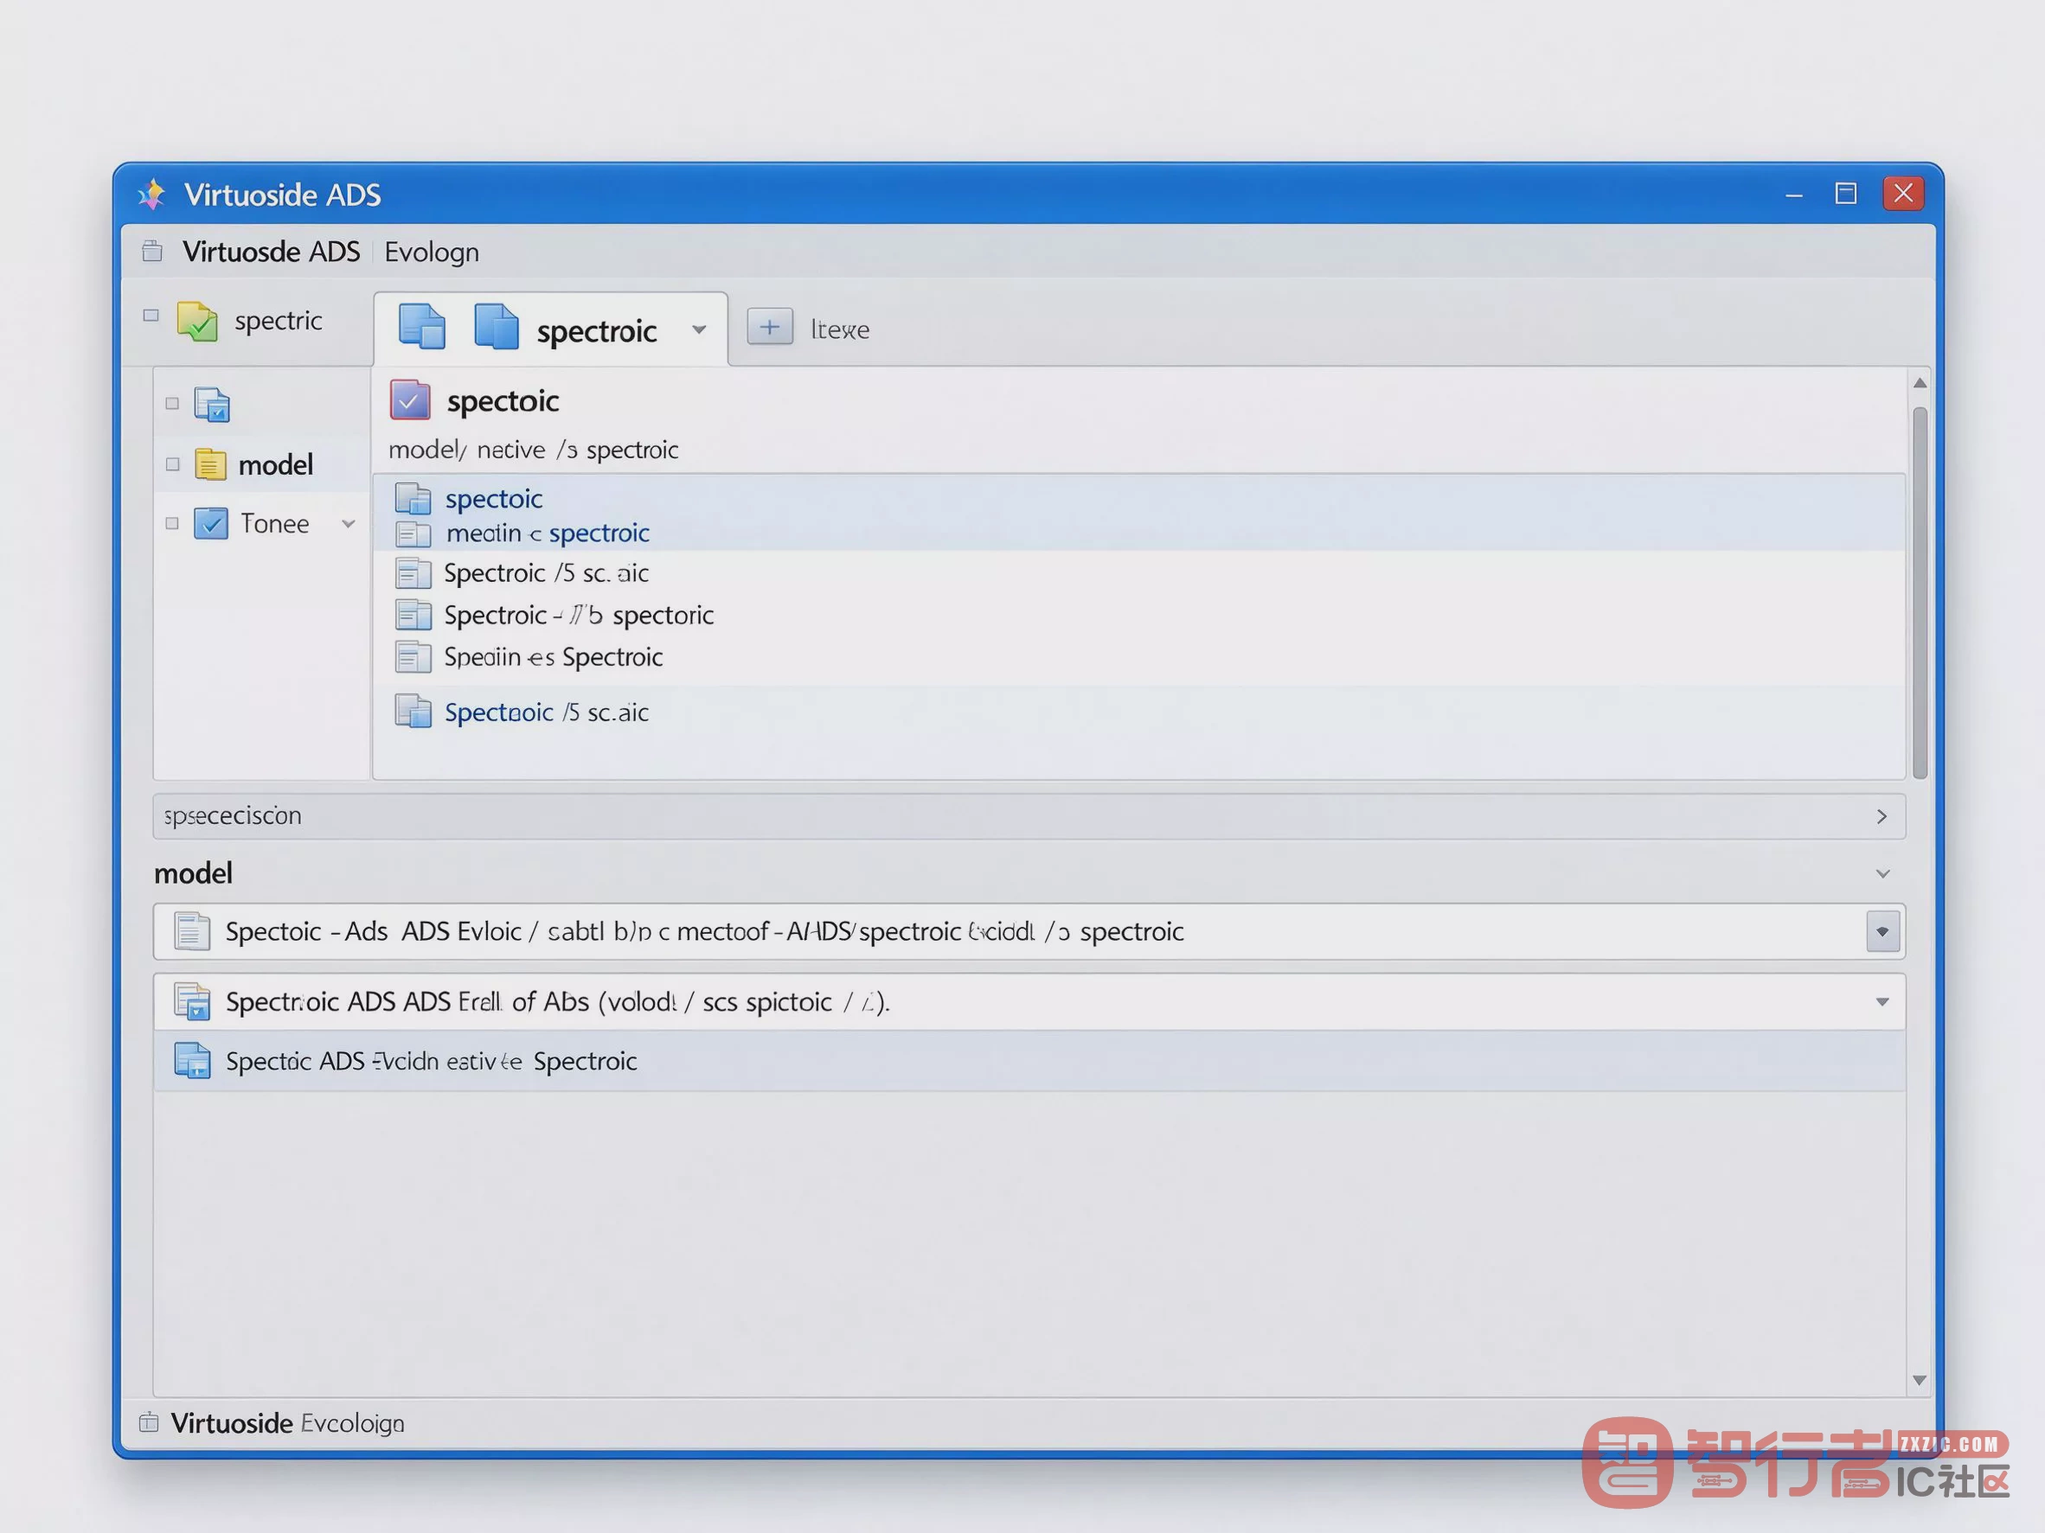Click the status bar icon beside Virtuoside Evcoloign
2045x1533 pixels.
coord(149,1422)
